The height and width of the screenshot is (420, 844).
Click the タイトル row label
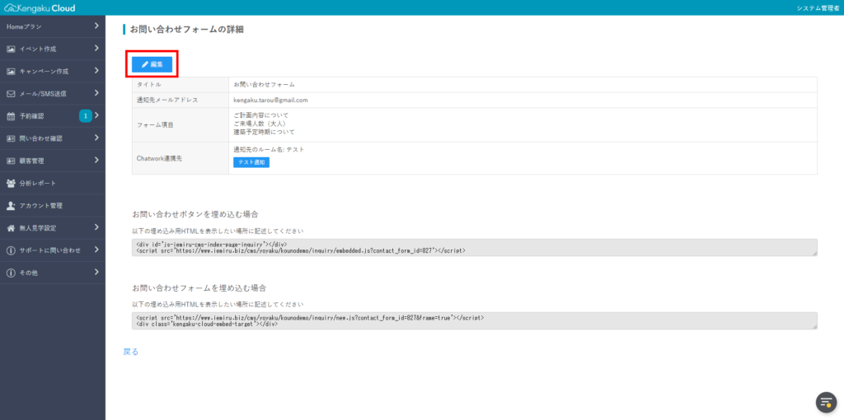coord(149,85)
